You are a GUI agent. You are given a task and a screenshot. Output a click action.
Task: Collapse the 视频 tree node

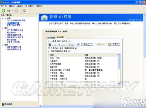tap(3, 45)
